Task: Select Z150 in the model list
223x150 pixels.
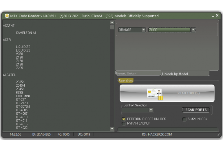Action: coord(19,61)
